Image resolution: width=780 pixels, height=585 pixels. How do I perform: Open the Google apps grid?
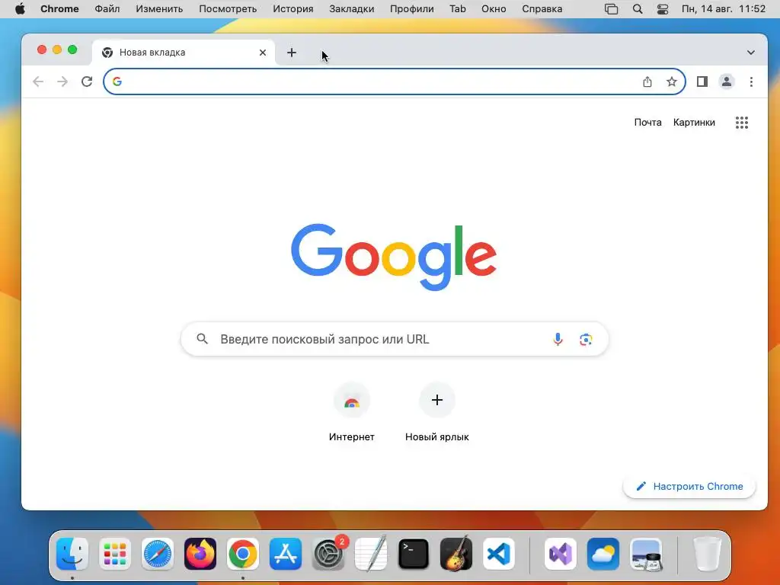742,123
